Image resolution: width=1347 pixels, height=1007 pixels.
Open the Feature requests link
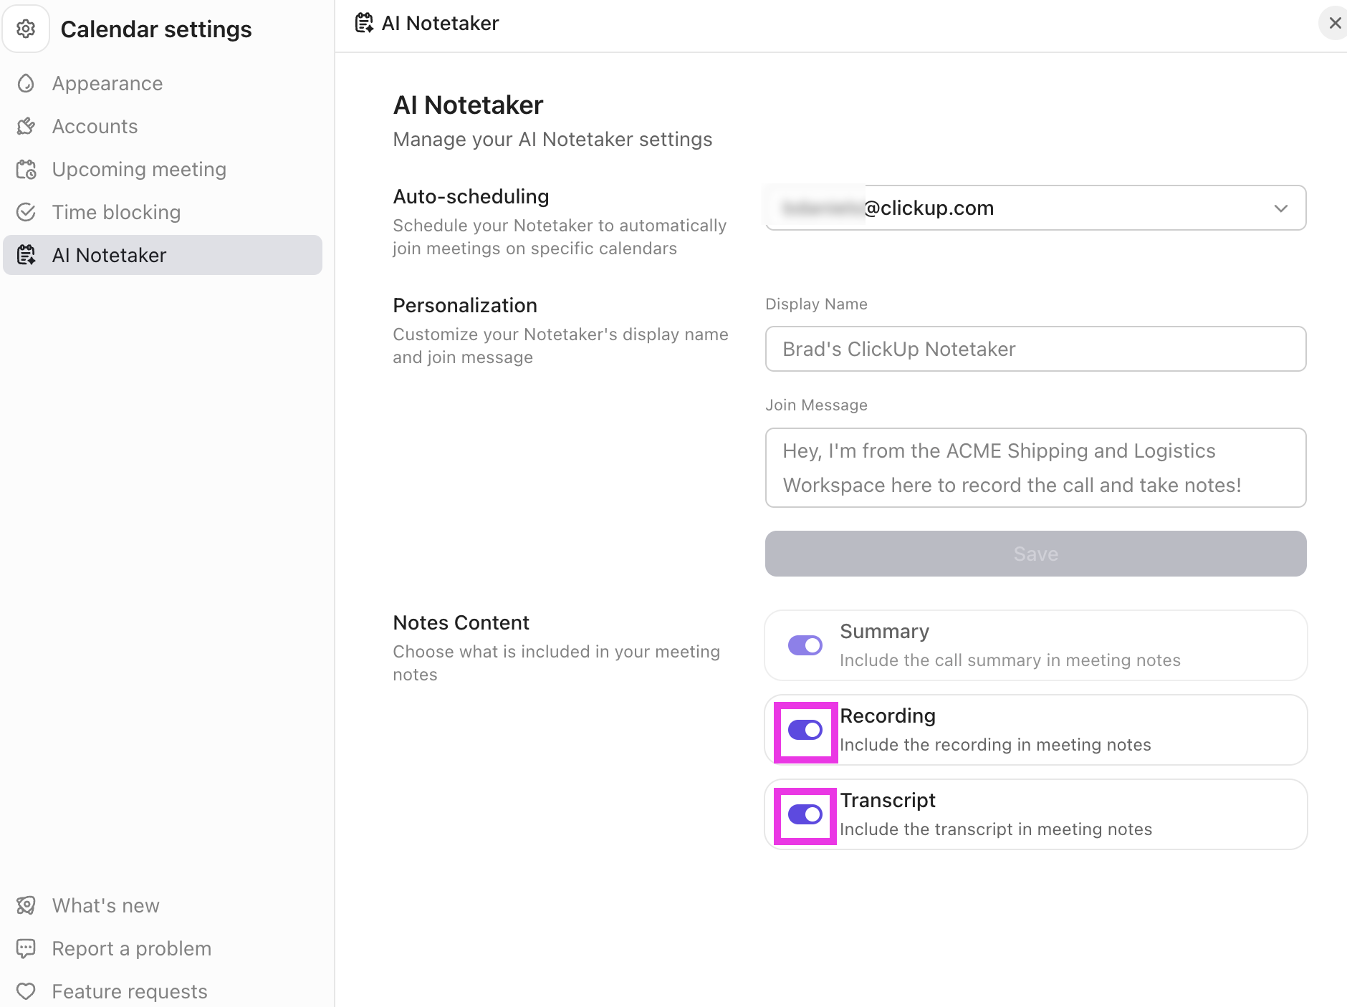pyautogui.click(x=130, y=991)
